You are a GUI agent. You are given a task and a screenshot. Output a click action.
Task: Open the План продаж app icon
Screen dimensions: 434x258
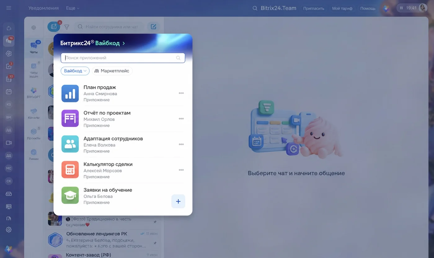tap(70, 93)
